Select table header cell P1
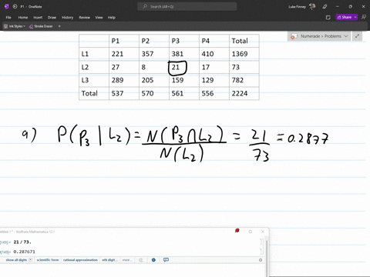The height and width of the screenshot is (277, 370). pyautogui.click(x=124, y=41)
